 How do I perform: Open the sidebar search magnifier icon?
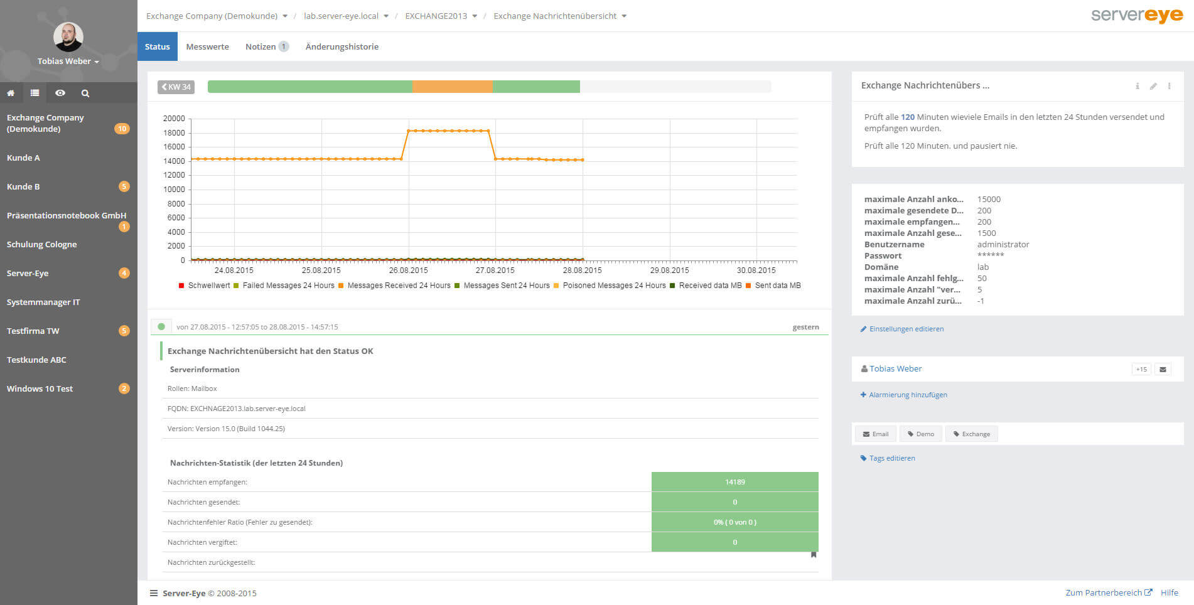coord(85,93)
